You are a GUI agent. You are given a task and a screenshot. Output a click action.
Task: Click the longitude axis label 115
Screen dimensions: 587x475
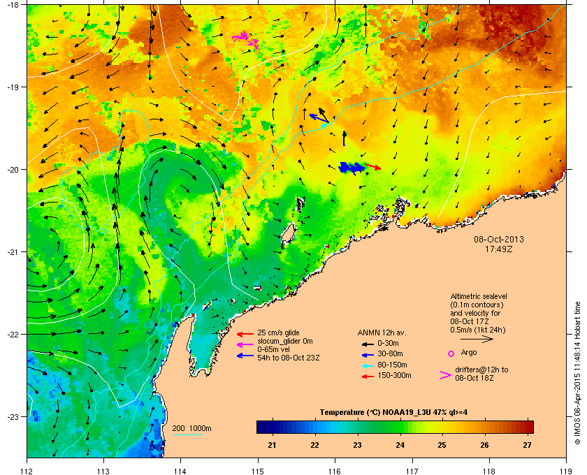(258, 471)
